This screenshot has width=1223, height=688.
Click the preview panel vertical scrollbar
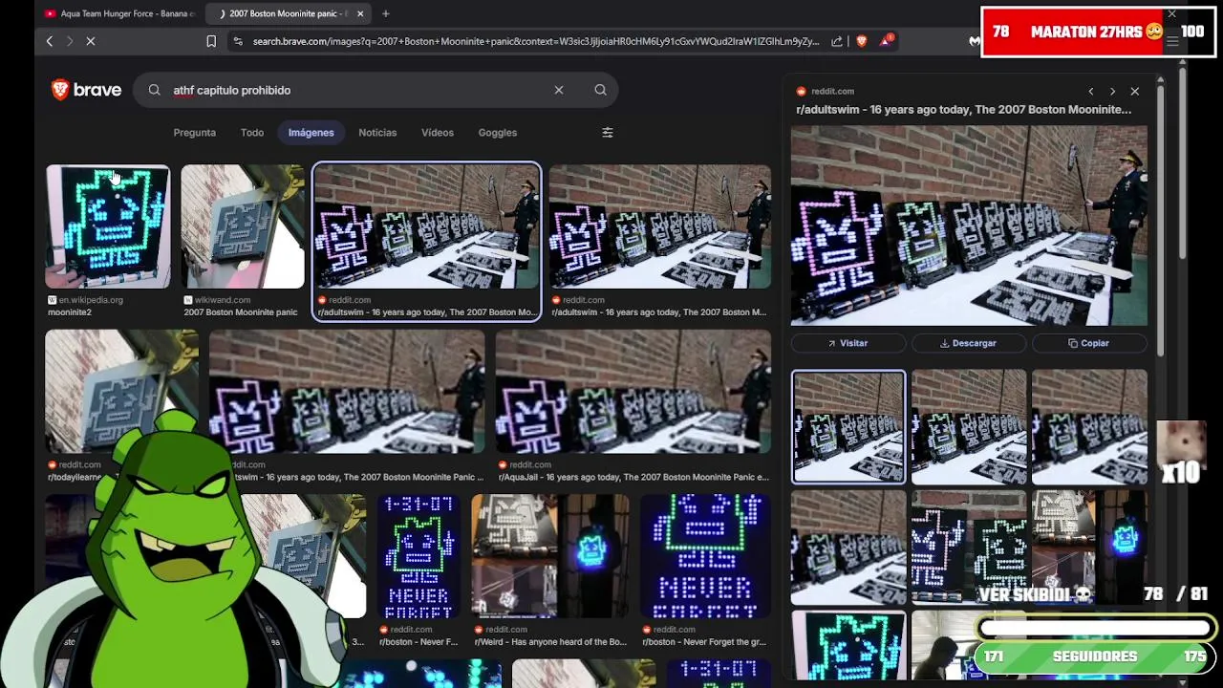1161,220
